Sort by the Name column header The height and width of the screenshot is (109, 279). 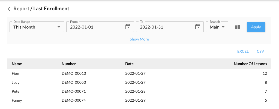pos(17,64)
